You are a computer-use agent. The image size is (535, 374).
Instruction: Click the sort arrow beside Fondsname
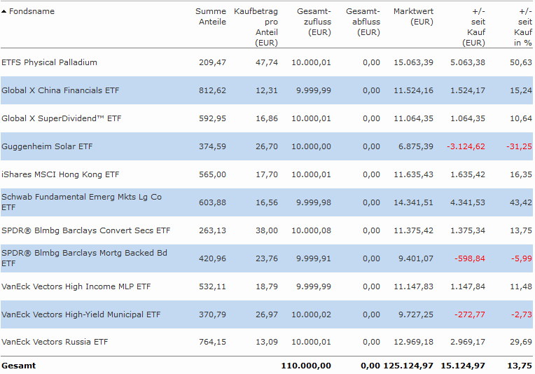[x=4, y=12]
